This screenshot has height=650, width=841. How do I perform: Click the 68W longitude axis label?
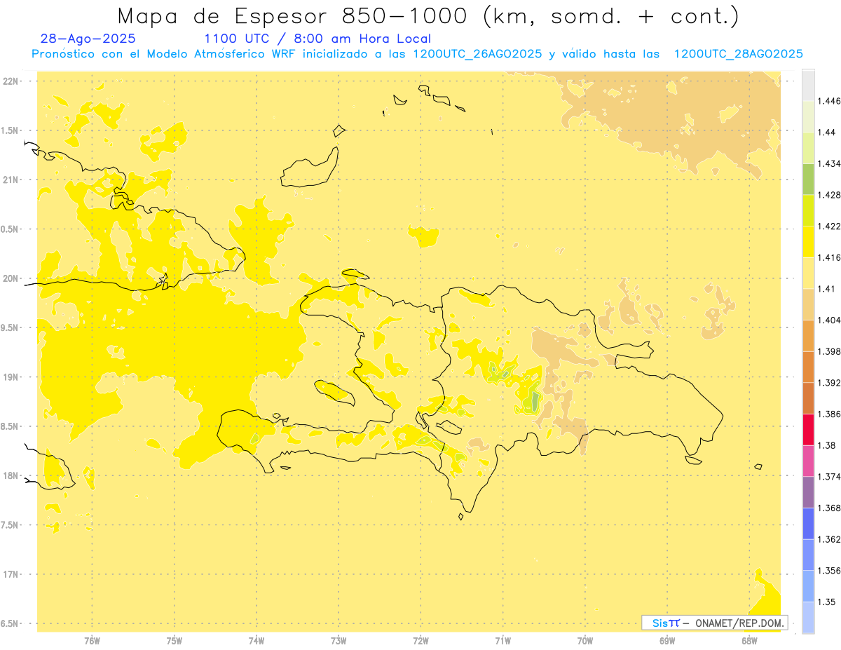[749, 640]
